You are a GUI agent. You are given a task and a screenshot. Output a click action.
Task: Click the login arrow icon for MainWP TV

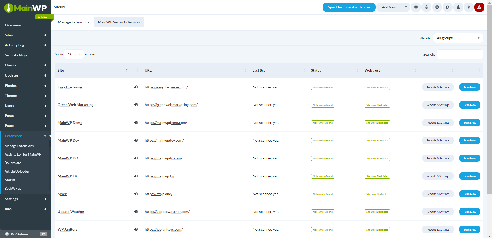pos(136,176)
